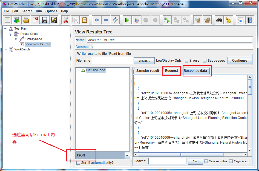Collapse the Thread Group tree node

click(11, 34)
